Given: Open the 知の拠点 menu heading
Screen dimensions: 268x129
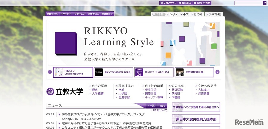Looking at the screenshot, I should tap(177, 86).
